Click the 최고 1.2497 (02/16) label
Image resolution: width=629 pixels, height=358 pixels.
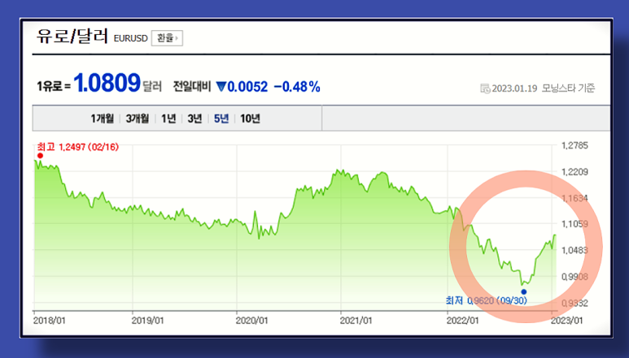(x=78, y=147)
